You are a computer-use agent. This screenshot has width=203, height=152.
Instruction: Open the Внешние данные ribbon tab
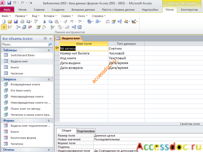coord(83,10)
